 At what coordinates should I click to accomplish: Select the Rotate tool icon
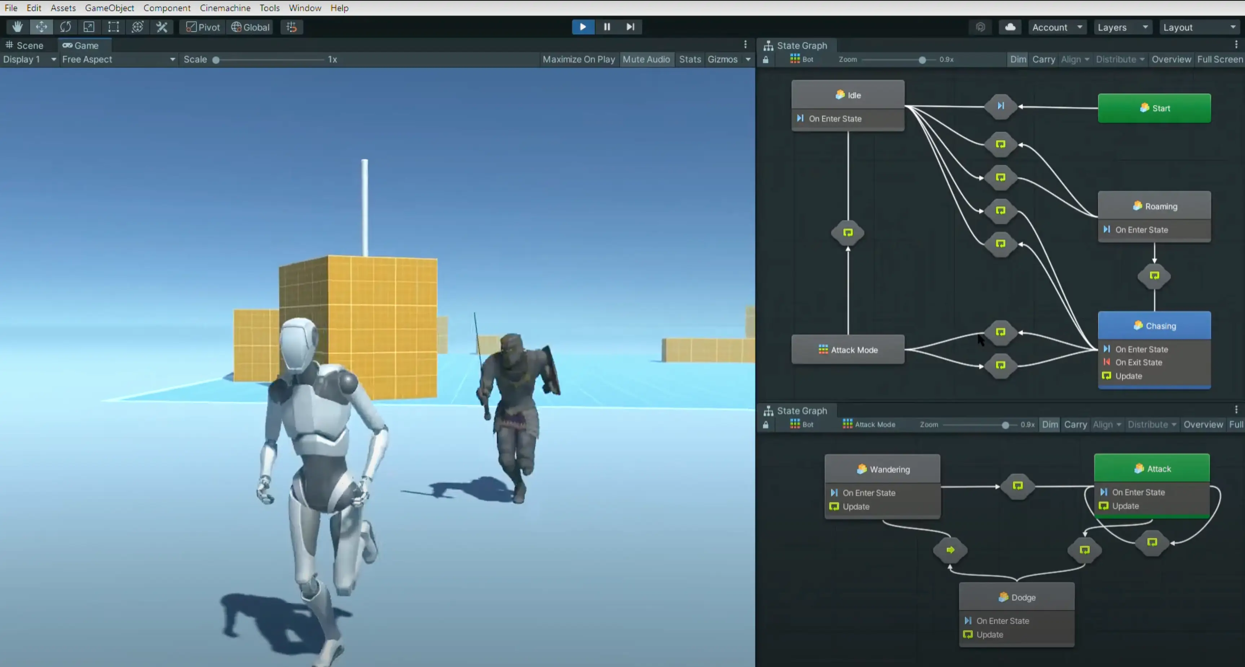click(65, 27)
